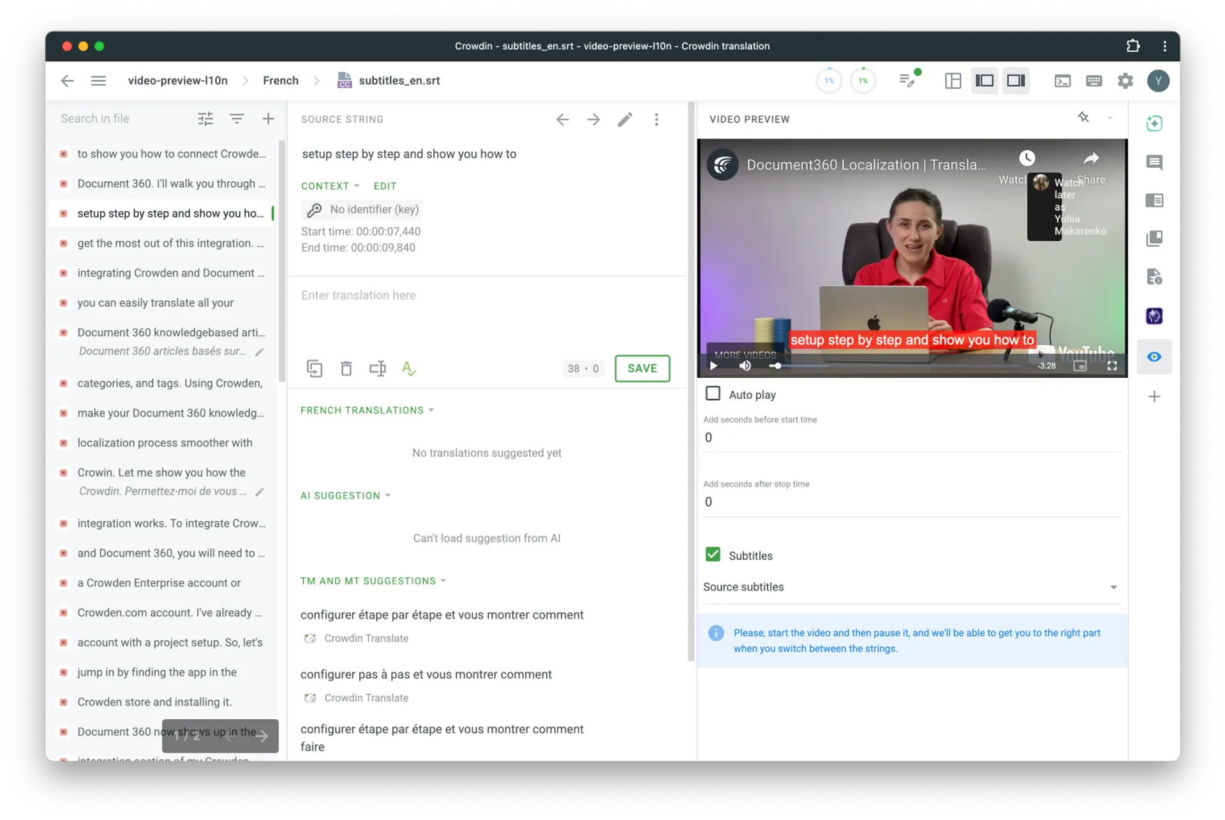Click the EDIT context link

pos(385,186)
